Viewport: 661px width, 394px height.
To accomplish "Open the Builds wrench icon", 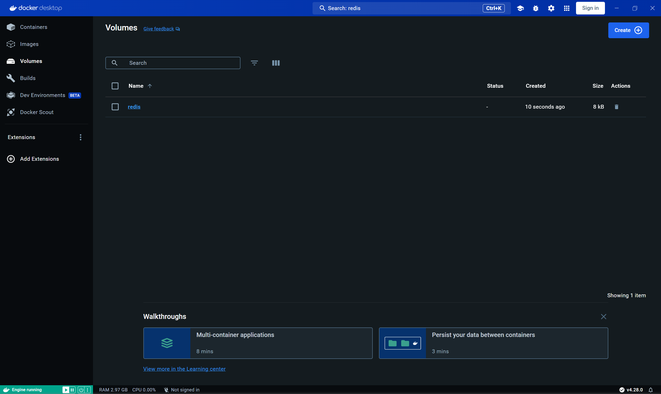I will [x=11, y=78].
